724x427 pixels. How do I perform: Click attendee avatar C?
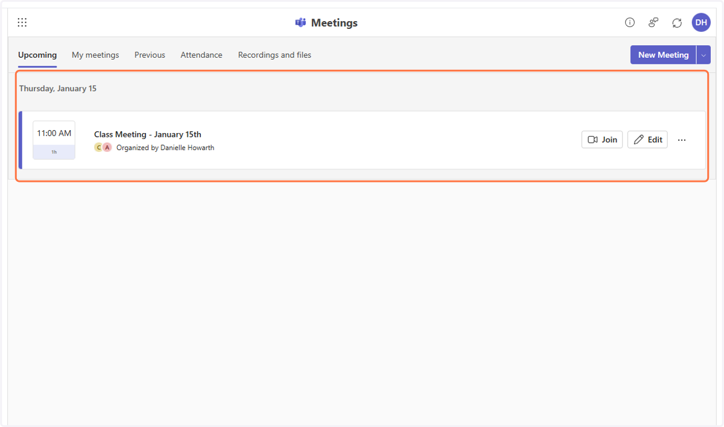pos(98,148)
